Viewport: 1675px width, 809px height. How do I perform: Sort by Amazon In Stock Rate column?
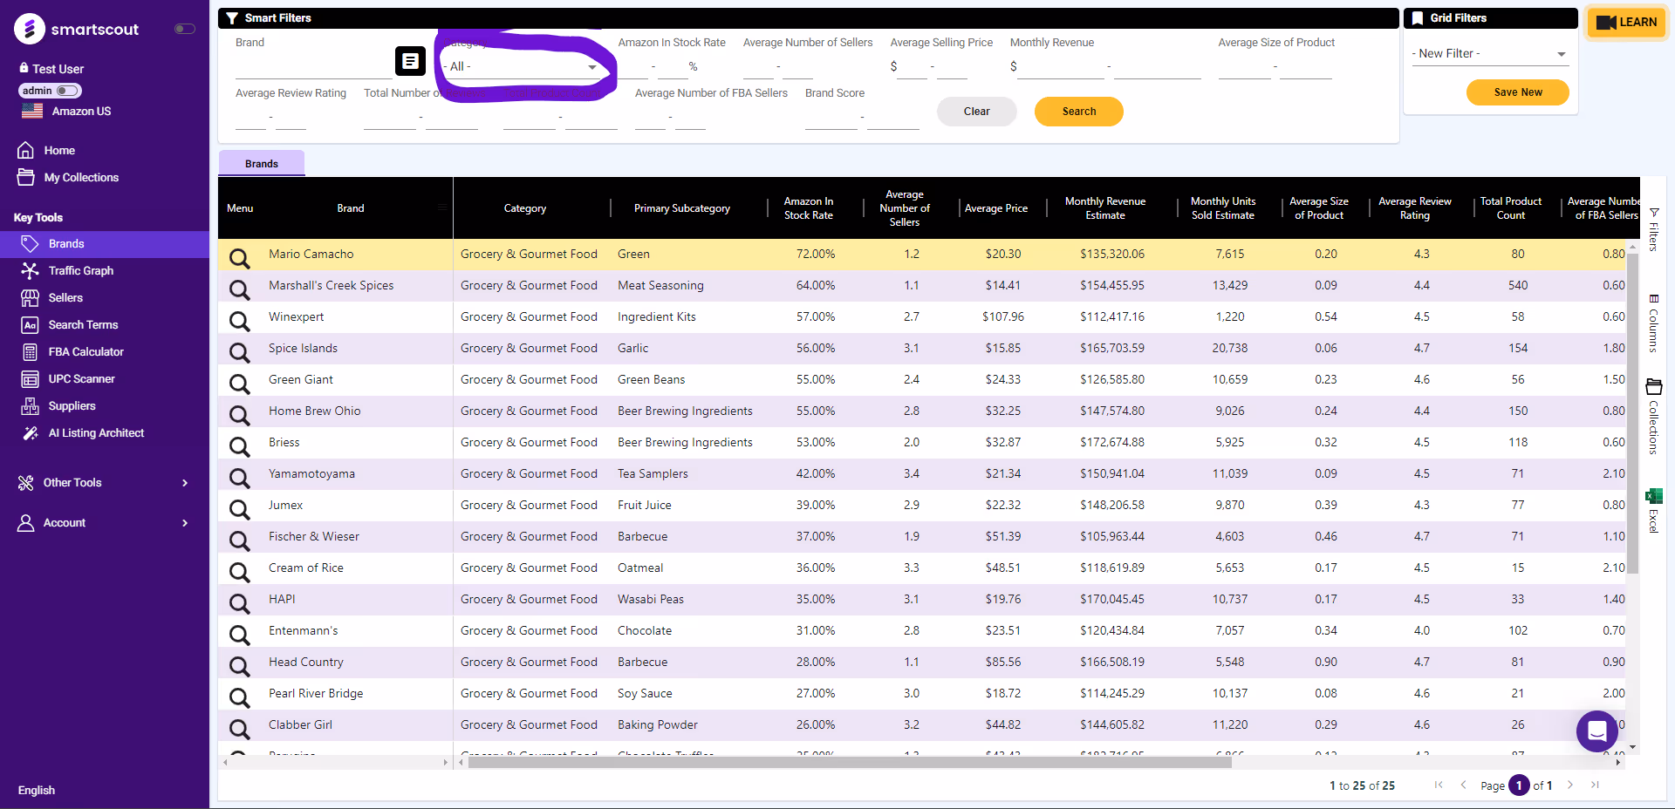809,208
